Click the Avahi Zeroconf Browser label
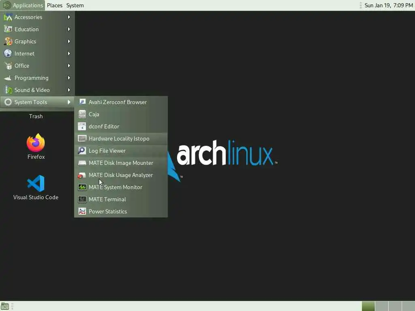The width and height of the screenshot is (415, 311). coord(118,102)
